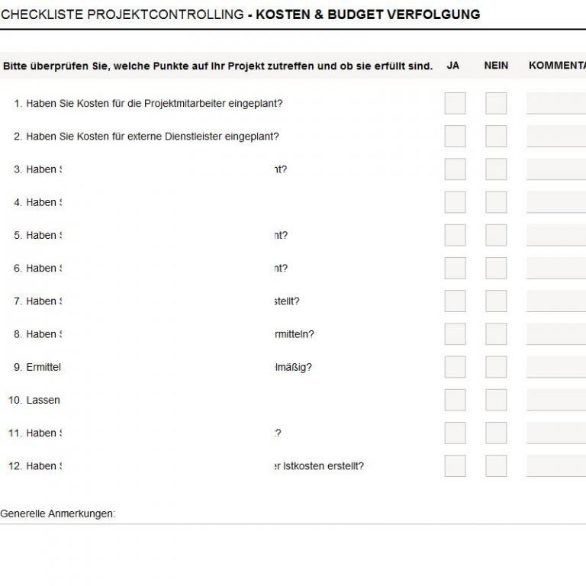The height and width of the screenshot is (586, 586).
Task: Focus the Kommentar field for question 2
Action: tap(556, 136)
